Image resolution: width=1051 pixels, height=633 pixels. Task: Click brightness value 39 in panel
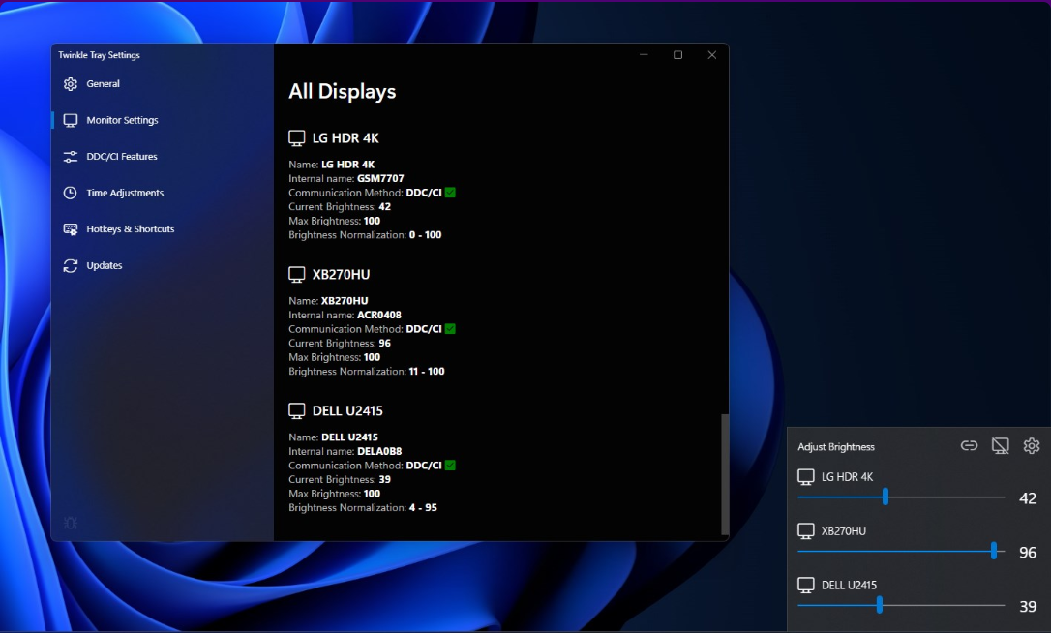pyautogui.click(x=1028, y=607)
